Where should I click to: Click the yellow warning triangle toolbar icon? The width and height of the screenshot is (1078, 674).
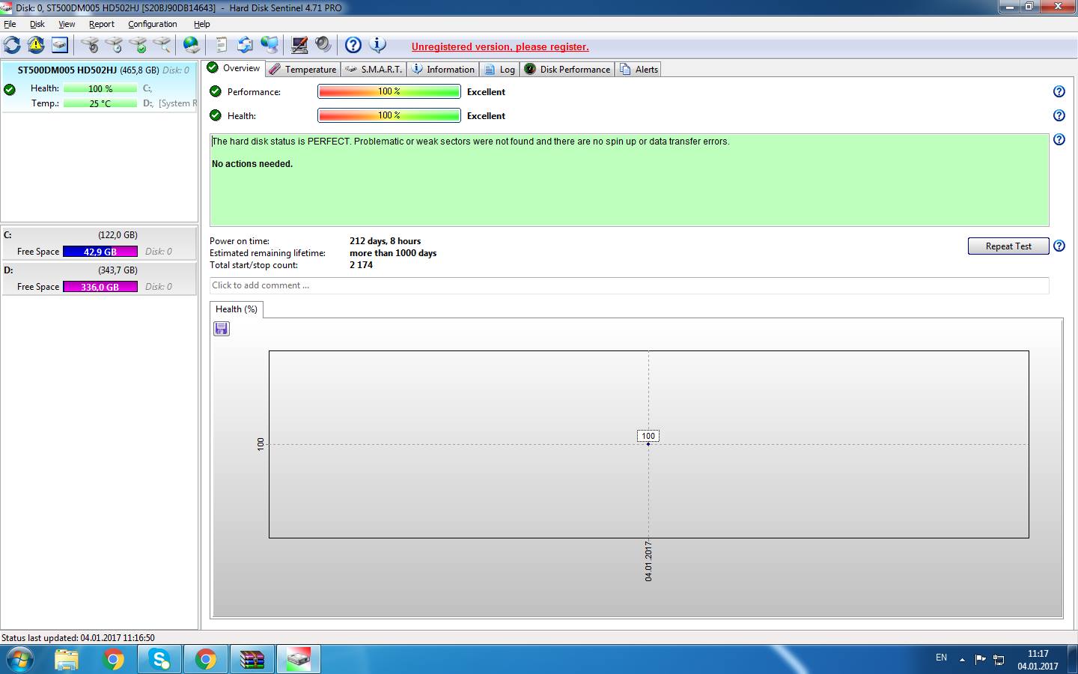click(36, 45)
